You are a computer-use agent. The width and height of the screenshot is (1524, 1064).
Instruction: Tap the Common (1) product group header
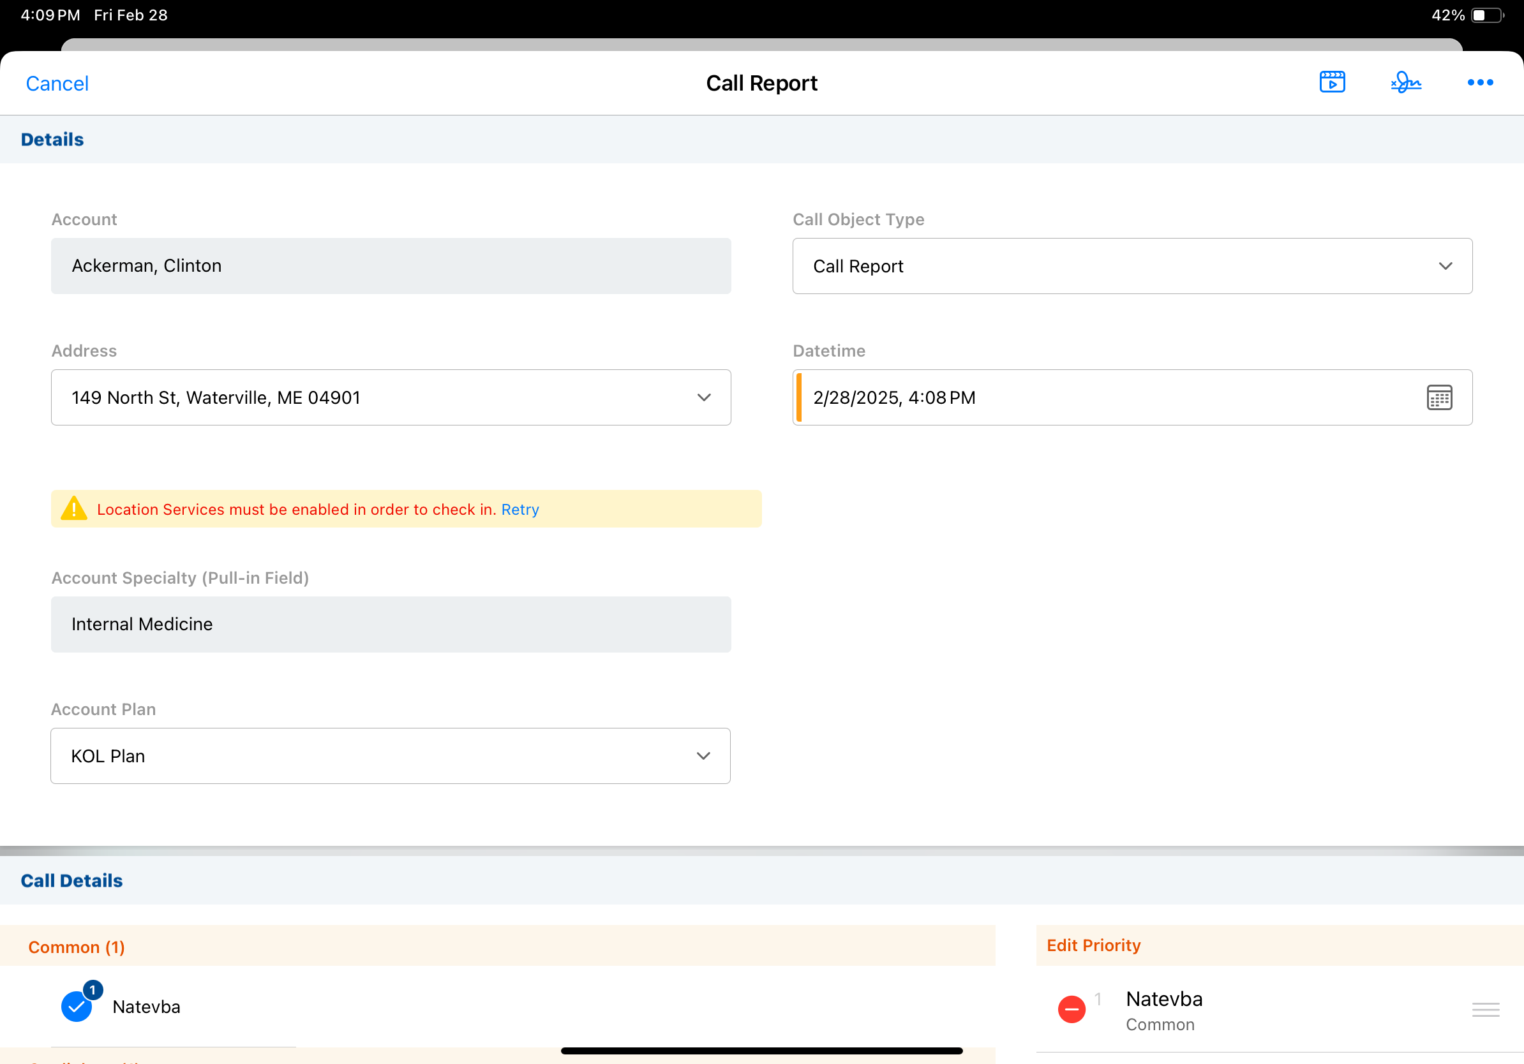tap(77, 947)
